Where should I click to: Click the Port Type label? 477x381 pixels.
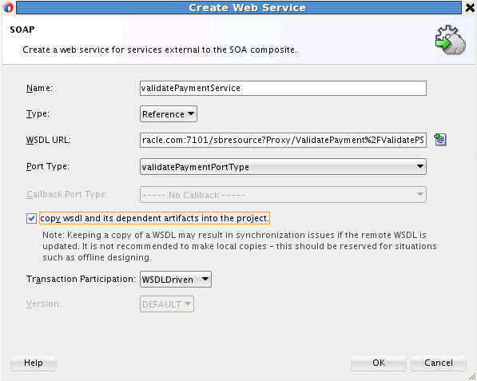(48, 166)
